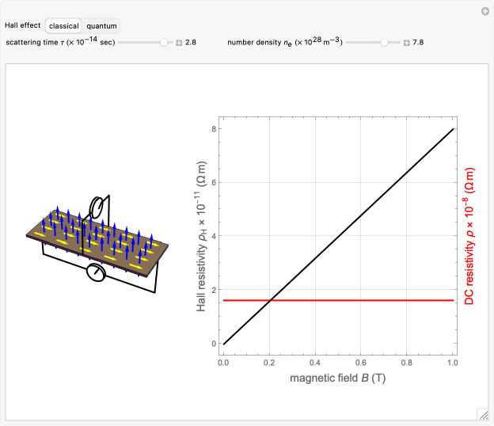Click the Hall effect label

23,25
